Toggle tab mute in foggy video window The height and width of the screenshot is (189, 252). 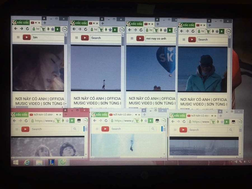[213, 116]
